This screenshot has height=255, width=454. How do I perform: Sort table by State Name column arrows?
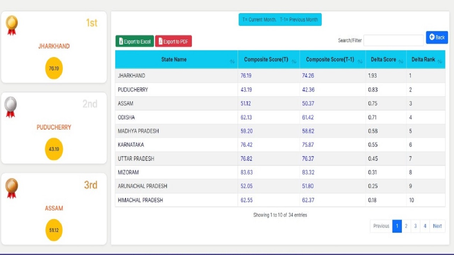point(232,62)
